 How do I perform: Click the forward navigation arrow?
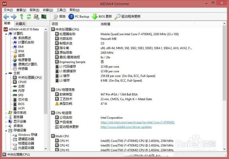[13, 16]
